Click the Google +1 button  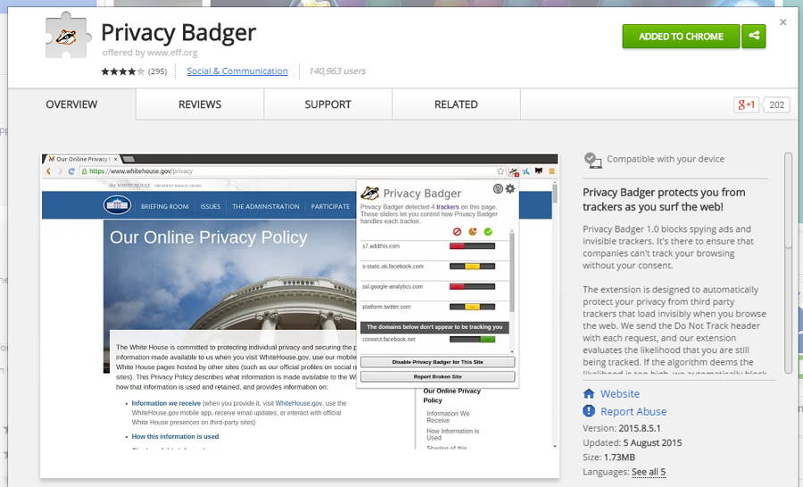point(746,105)
